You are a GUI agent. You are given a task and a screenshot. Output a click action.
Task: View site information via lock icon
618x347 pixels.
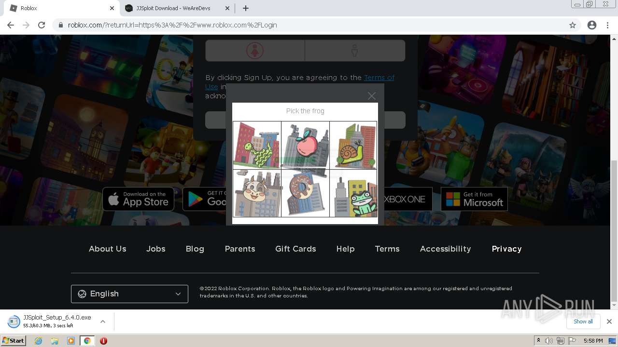tap(61, 25)
